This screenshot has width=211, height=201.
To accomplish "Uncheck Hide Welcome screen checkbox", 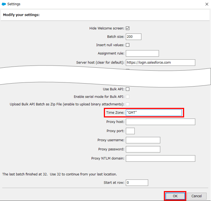I will [127, 28].
